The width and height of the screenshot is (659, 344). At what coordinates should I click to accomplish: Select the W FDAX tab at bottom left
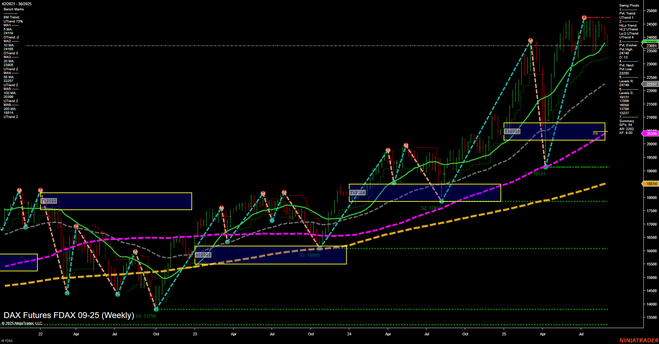[x=8, y=340]
